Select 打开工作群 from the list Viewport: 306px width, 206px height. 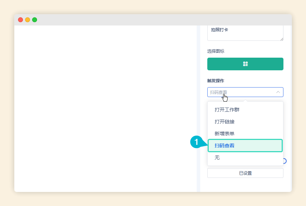[x=227, y=109]
